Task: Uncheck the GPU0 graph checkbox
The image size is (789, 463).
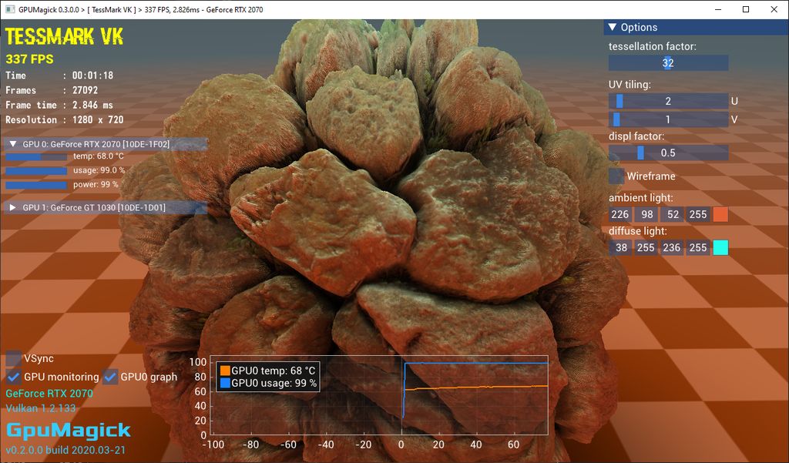Action: click(x=110, y=377)
